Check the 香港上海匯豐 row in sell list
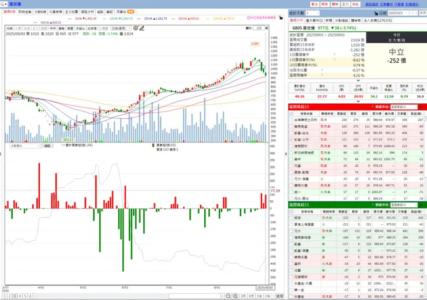The image size is (427, 300). (x=291, y=224)
